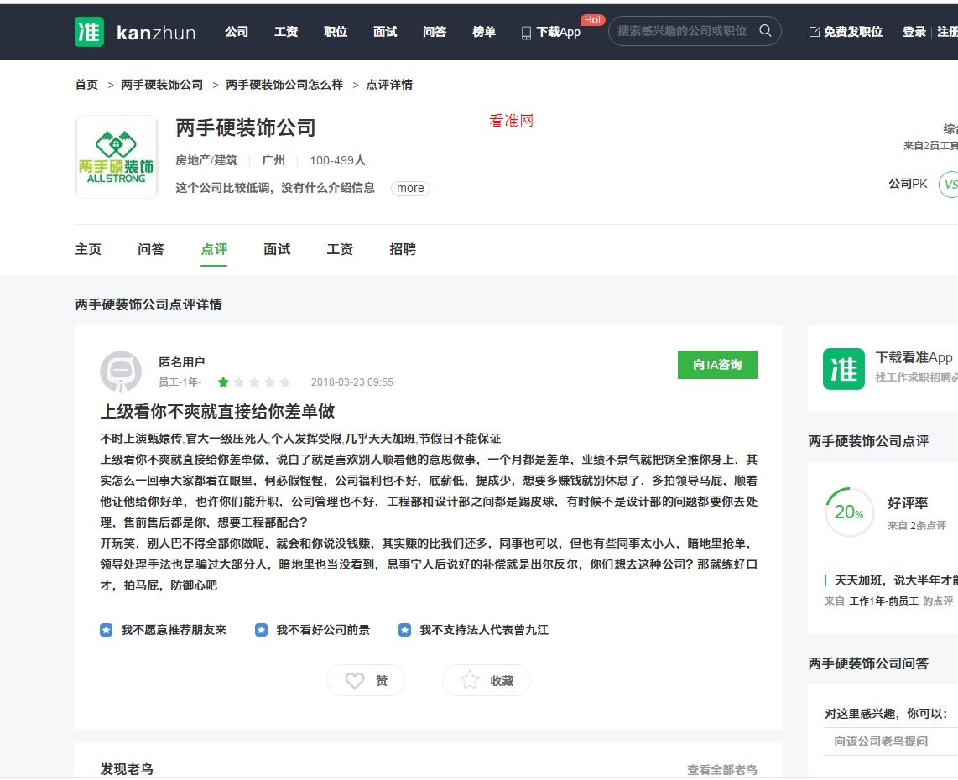Click the 两手硬装饰 company logo
The height and width of the screenshot is (780, 958).
117,157
